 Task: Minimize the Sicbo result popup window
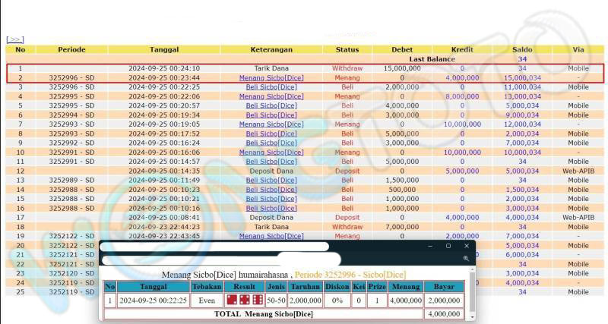tap(430, 246)
